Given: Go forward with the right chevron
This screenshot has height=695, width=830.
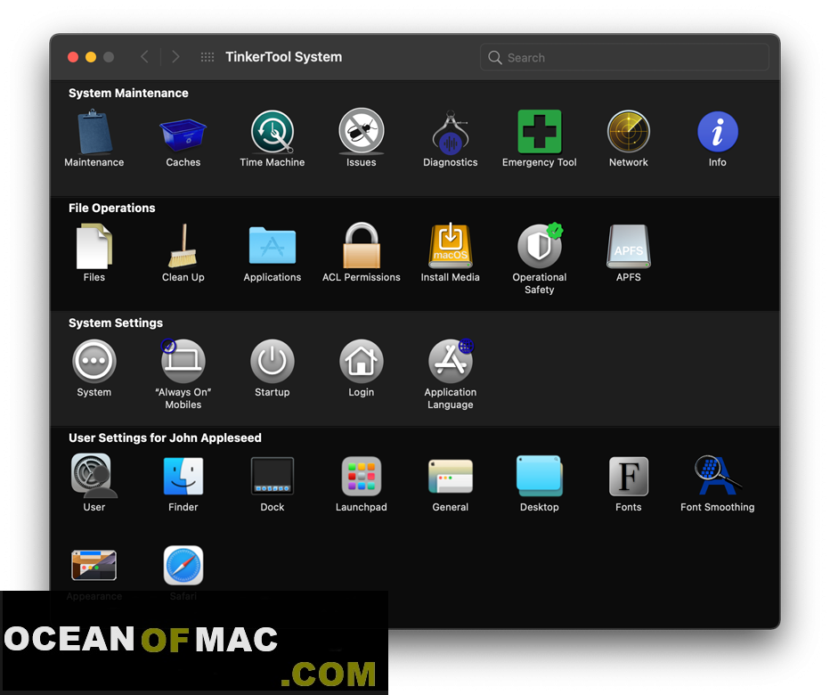Looking at the screenshot, I should (x=175, y=57).
